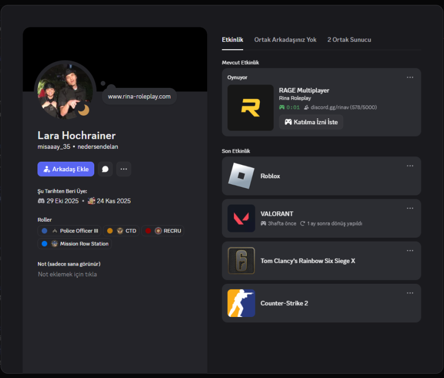Click the server join date icon

(92, 201)
